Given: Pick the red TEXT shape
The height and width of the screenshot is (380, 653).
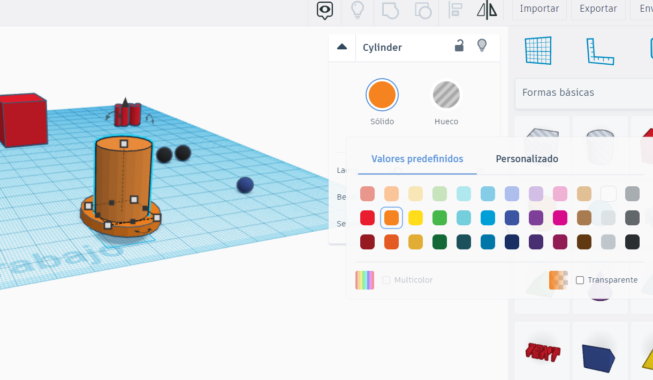Looking at the screenshot, I should pos(543,352).
